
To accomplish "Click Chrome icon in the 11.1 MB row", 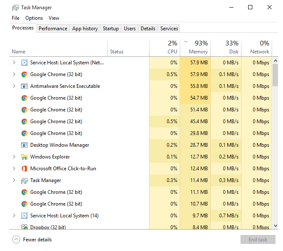I will tap(24, 192).
